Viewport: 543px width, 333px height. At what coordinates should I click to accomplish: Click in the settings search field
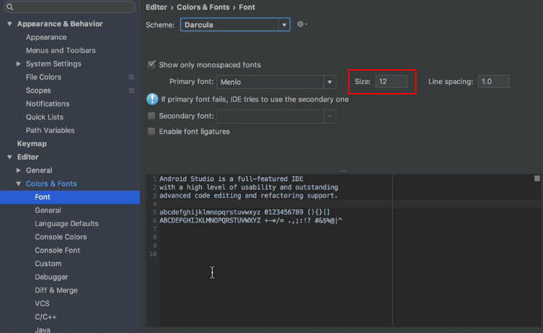[x=69, y=7]
